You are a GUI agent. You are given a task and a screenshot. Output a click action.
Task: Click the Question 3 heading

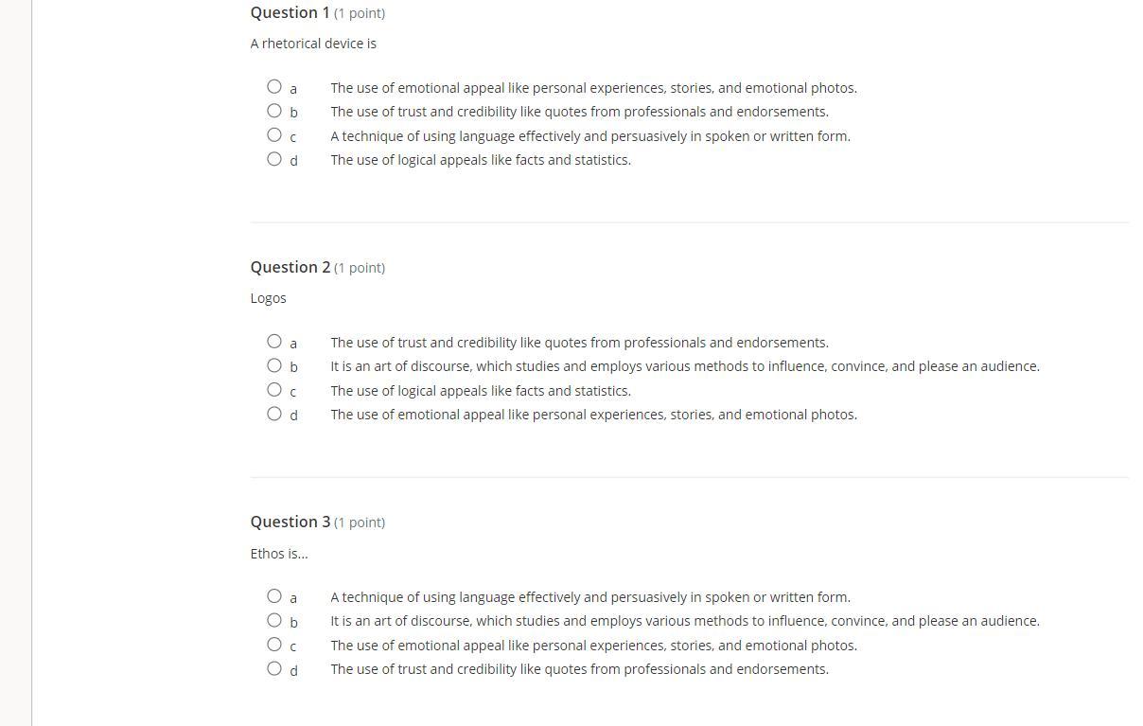pyautogui.click(x=290, y=522)
